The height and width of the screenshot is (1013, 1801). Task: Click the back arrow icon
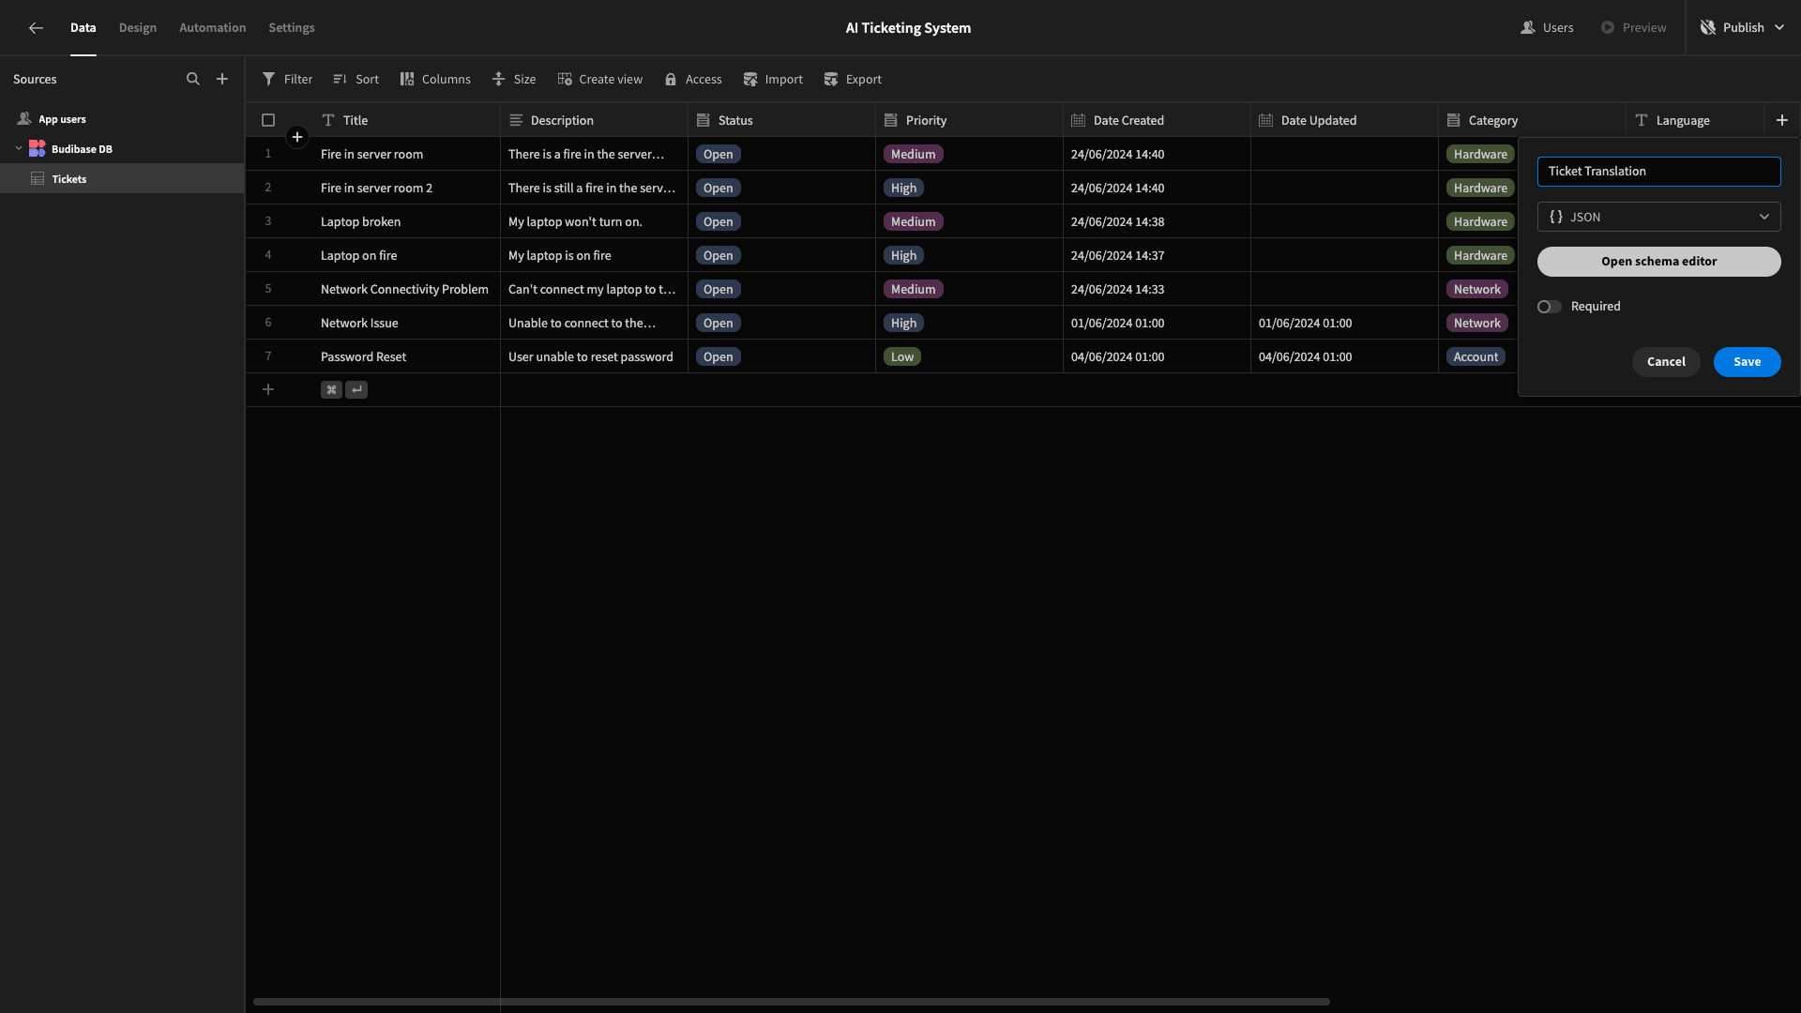point(36,28)
